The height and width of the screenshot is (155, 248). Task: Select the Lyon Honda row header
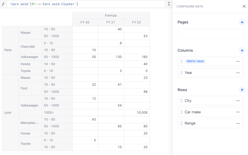click(30, 133)
